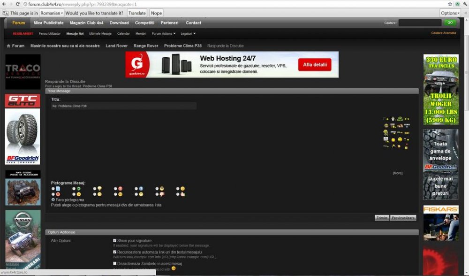Viewport: 469px width, 276px height.
Task: Open the Competitii section
Action: (144, 23)
